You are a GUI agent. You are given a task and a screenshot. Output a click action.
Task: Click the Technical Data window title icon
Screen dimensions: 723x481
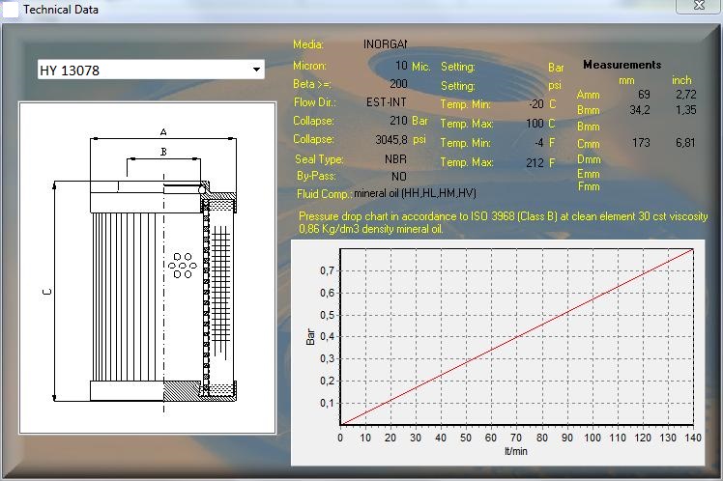pyautogui.click(x=9, y=8)
